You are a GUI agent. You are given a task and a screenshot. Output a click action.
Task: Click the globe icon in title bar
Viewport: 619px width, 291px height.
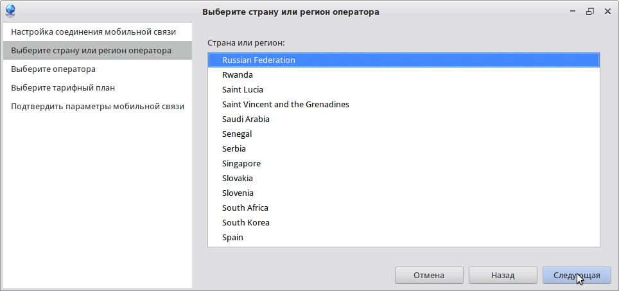click(x=10, y=11)
